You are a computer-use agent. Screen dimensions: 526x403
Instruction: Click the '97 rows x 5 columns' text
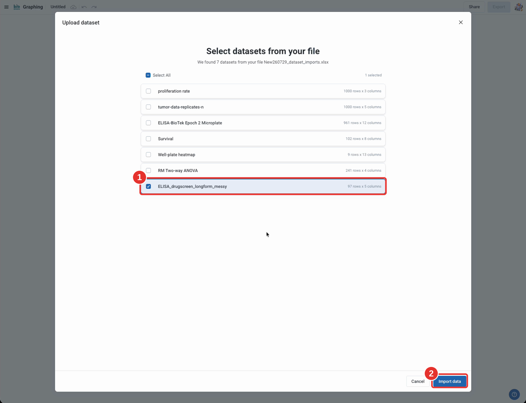click(364, 186)
